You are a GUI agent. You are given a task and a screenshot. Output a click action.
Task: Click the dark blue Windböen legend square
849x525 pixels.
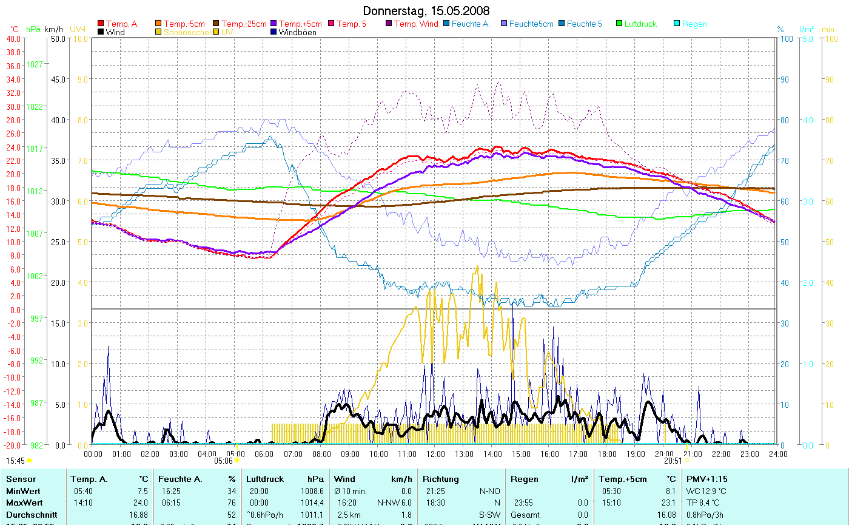(x=273, y=32)
